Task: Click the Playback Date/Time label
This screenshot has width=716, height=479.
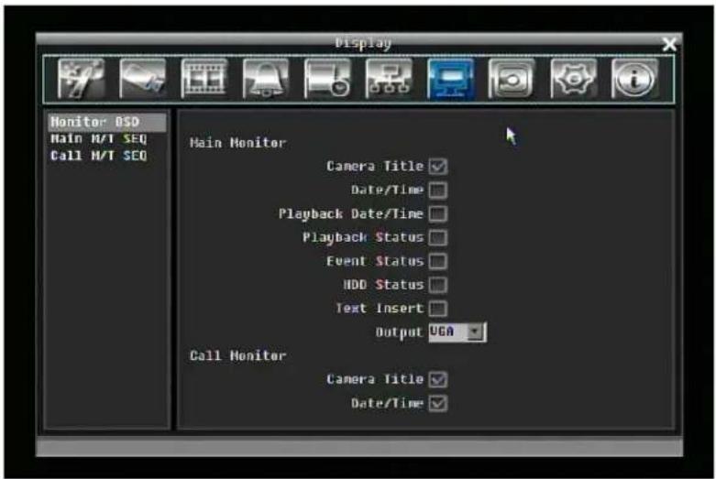Action: click(x=351, y=214)
